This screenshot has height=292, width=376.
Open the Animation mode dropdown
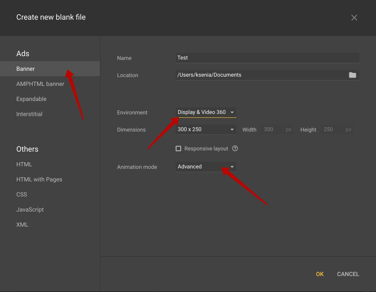[206, 167]
